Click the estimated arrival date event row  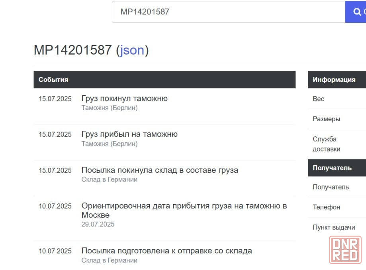[x=184, y=210]
